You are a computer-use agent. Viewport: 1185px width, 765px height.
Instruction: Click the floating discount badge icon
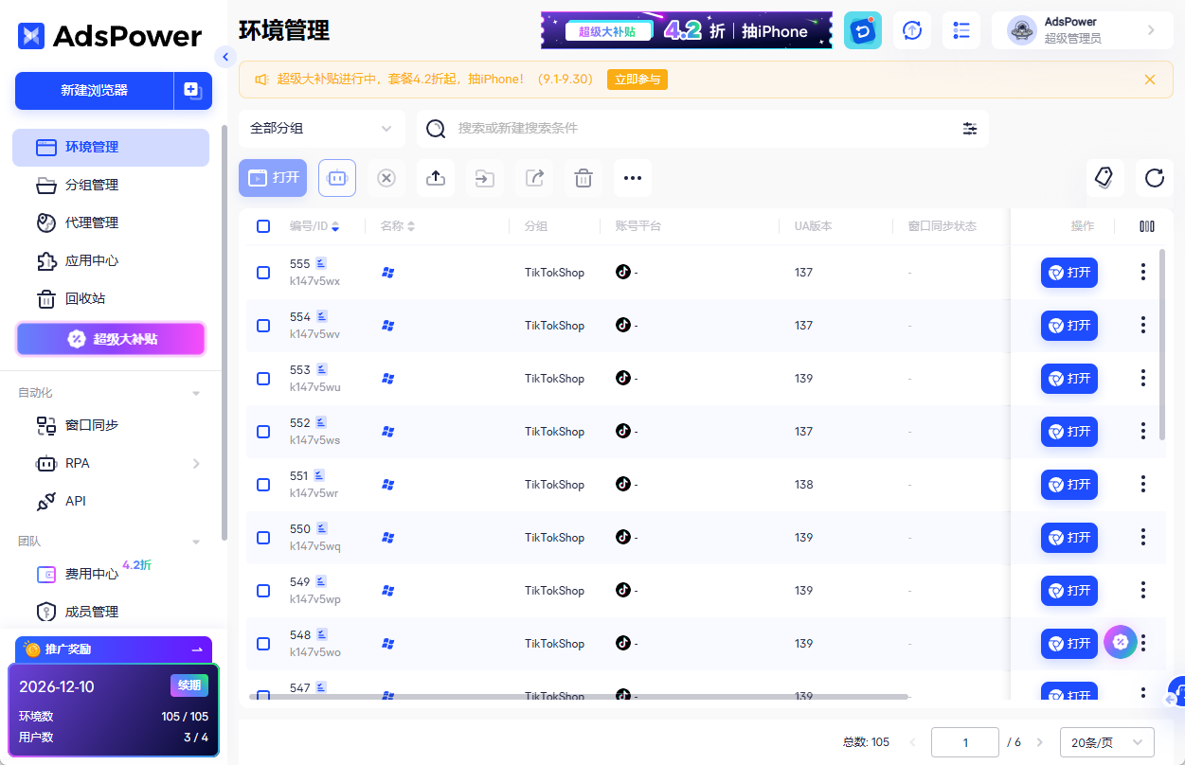coord(1121,642)
